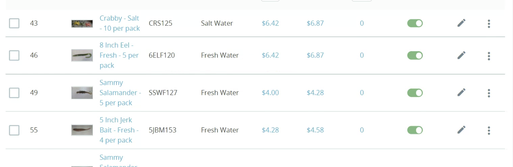This screenshot has height=167, width=513.
Task: Click quantity 0 for 5 Inch Jerk Bait
Action: coord(362,130)
